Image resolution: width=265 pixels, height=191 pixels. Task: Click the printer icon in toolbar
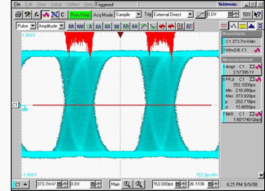click(19, 14)
